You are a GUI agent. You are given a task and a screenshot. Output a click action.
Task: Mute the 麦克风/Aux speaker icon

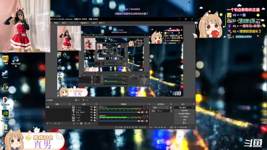(143, 112)
